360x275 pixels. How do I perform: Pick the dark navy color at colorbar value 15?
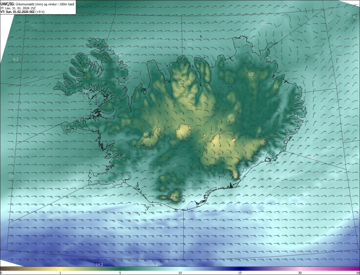[240, 269]
